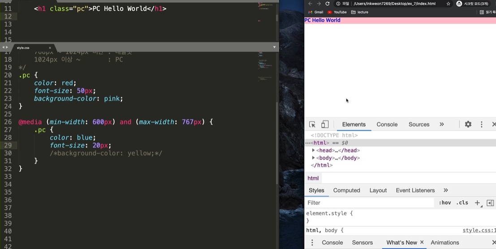Click the element.style rule block
496x249 pixels.
329,217
